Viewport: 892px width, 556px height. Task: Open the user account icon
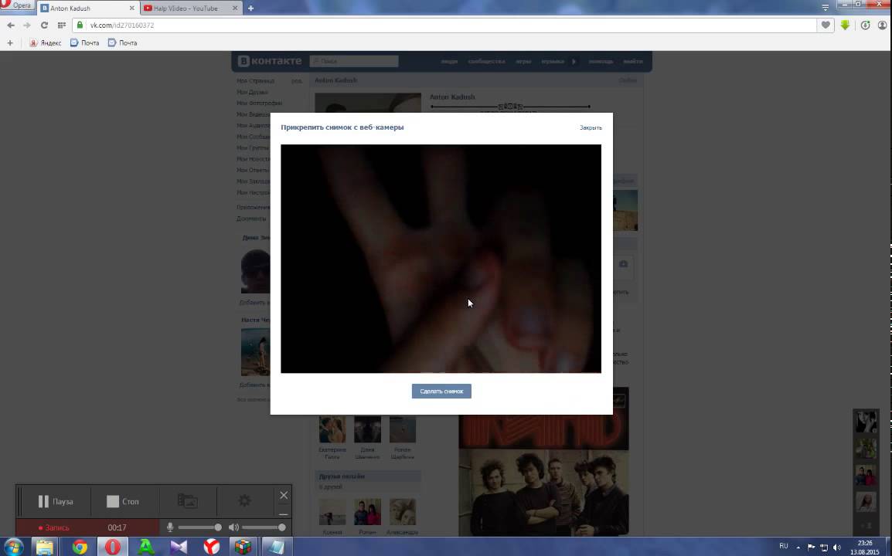tap(882, 25)
